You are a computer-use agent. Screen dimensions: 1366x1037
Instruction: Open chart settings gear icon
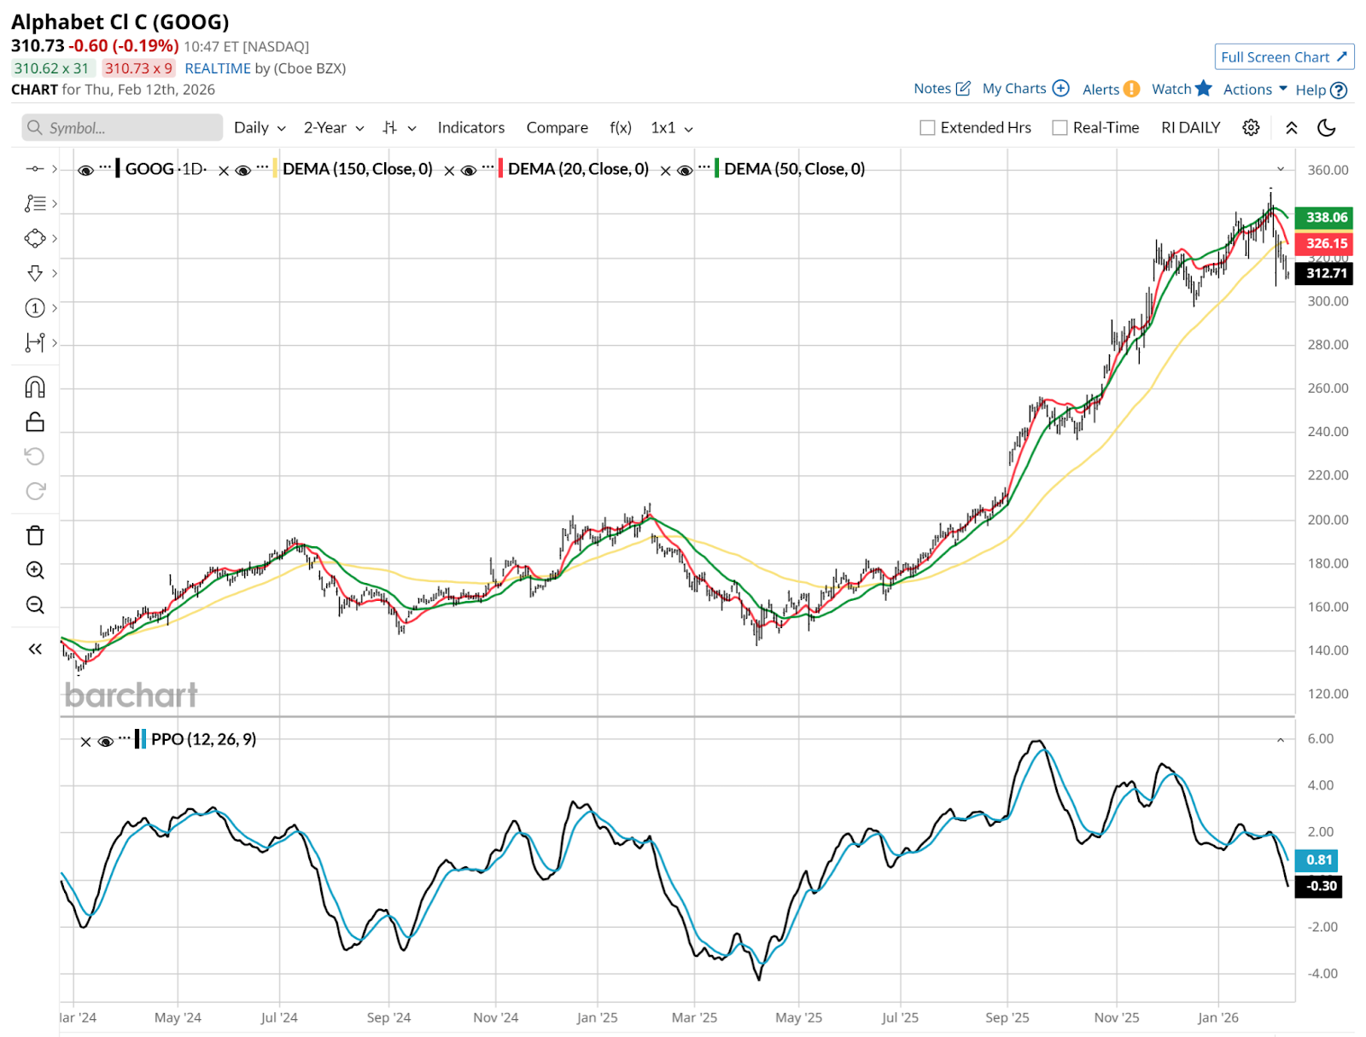click(x=1251, y=127)
